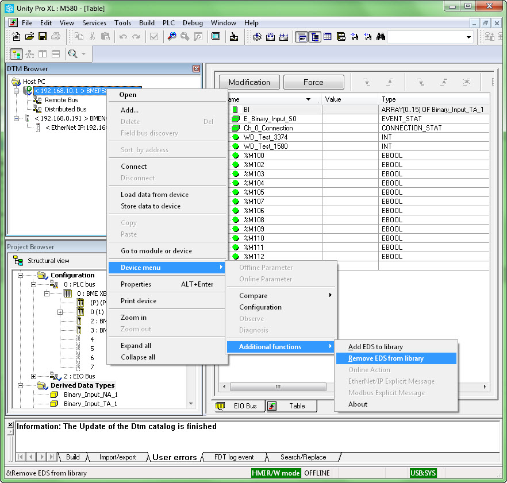Screen dimensions: 507x483
Task: Switch to the EIO Bus window tab
Action: pos(240,406)
